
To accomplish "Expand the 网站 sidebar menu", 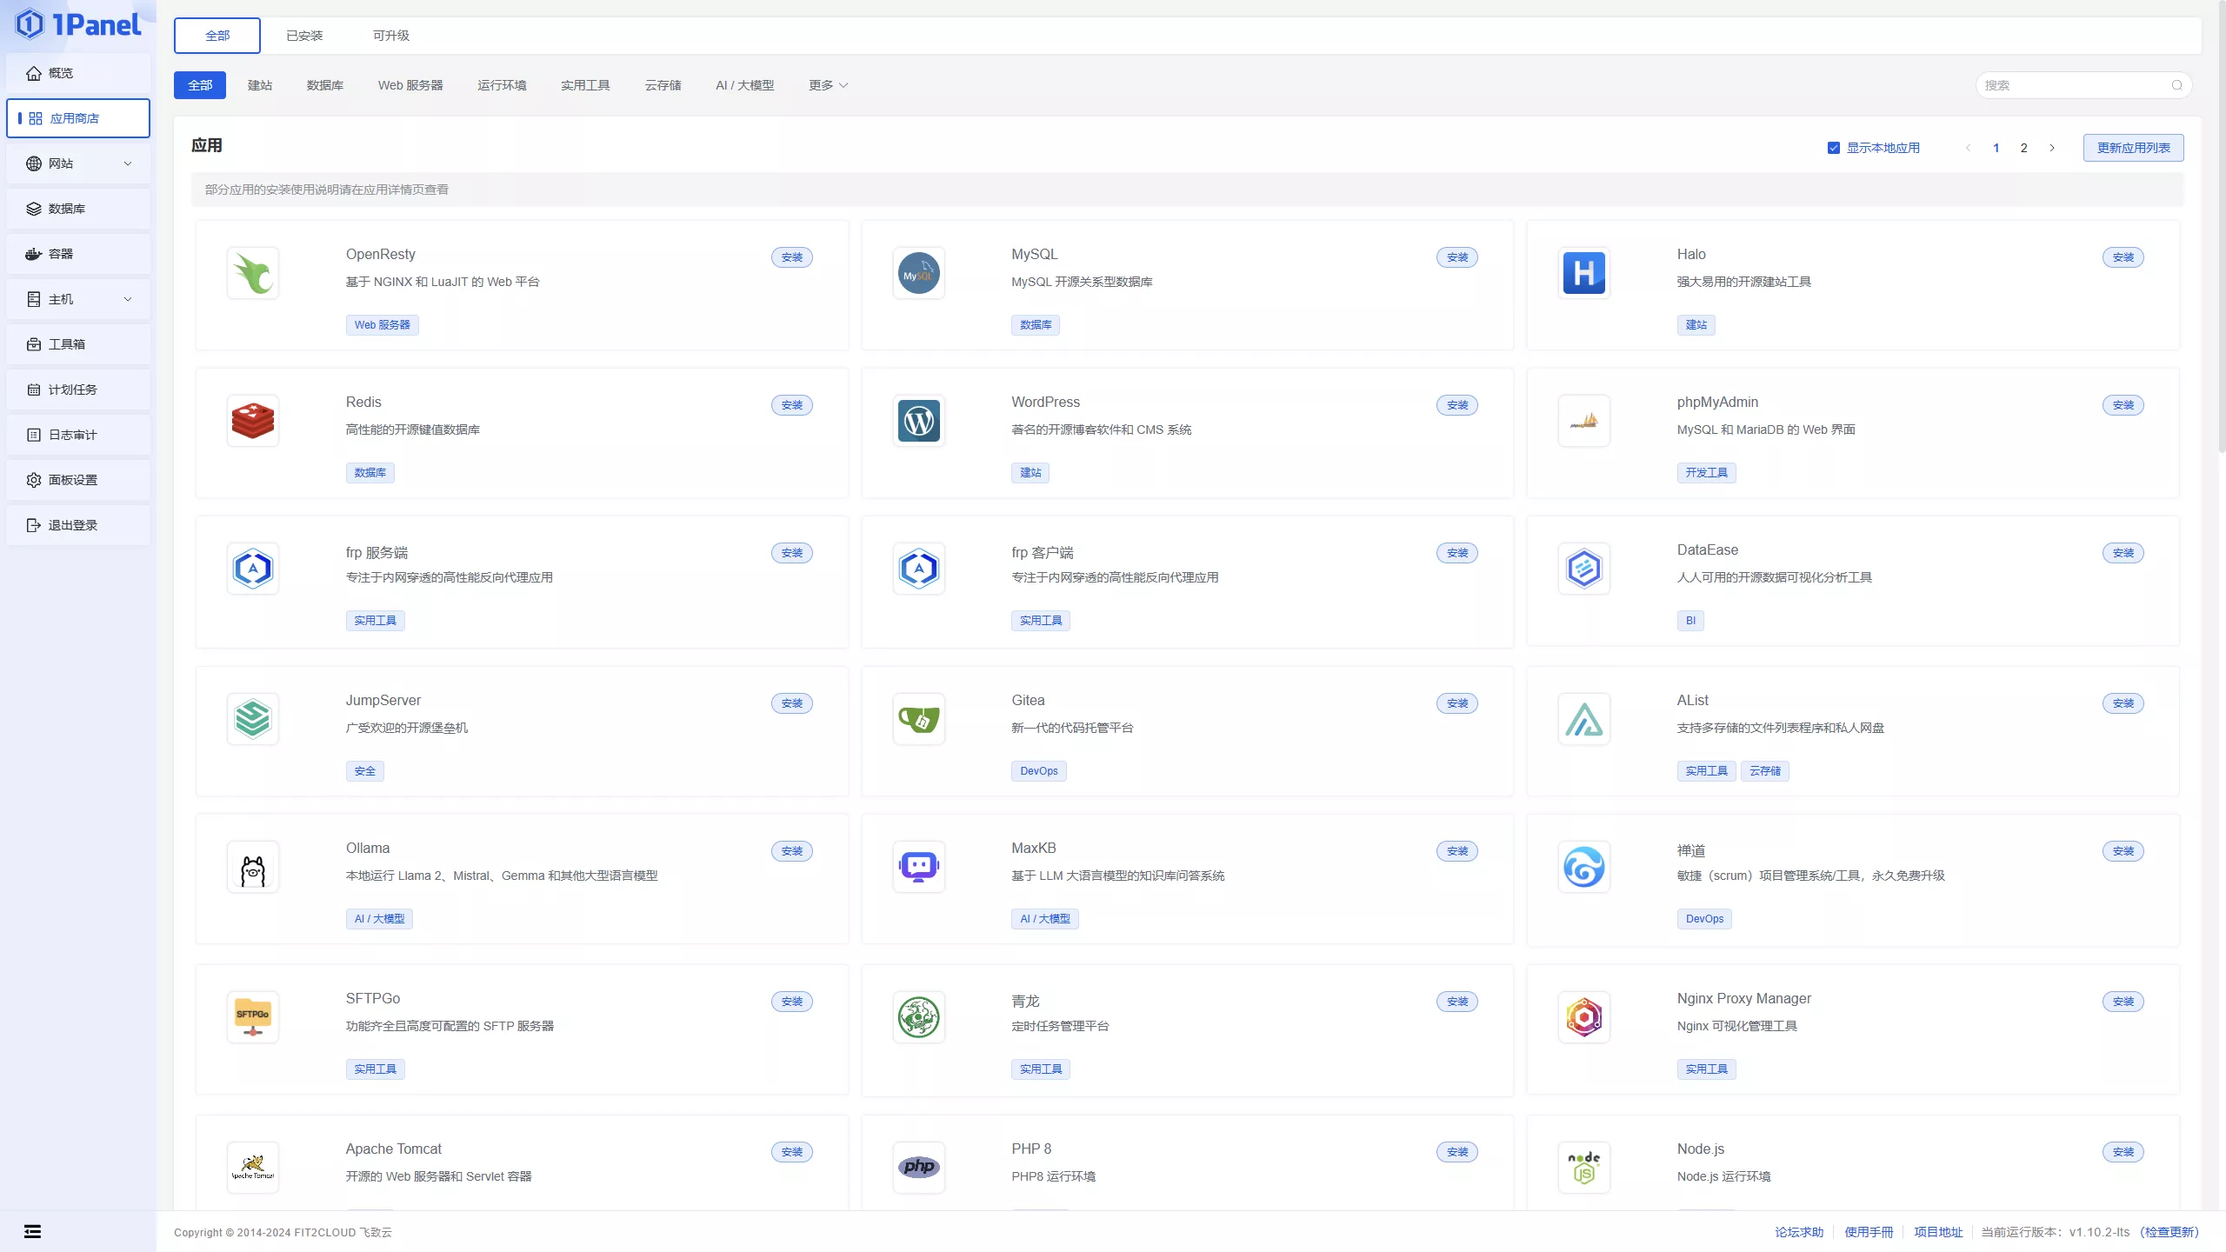I will click(78, 163).
